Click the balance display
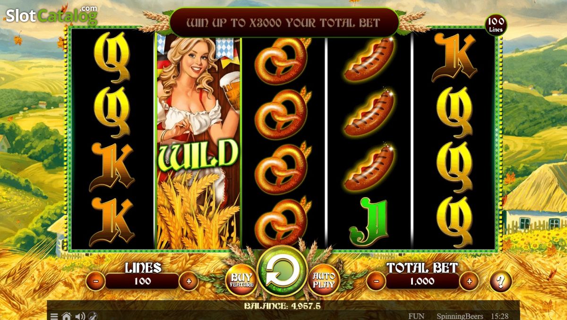 click(282, 306)
